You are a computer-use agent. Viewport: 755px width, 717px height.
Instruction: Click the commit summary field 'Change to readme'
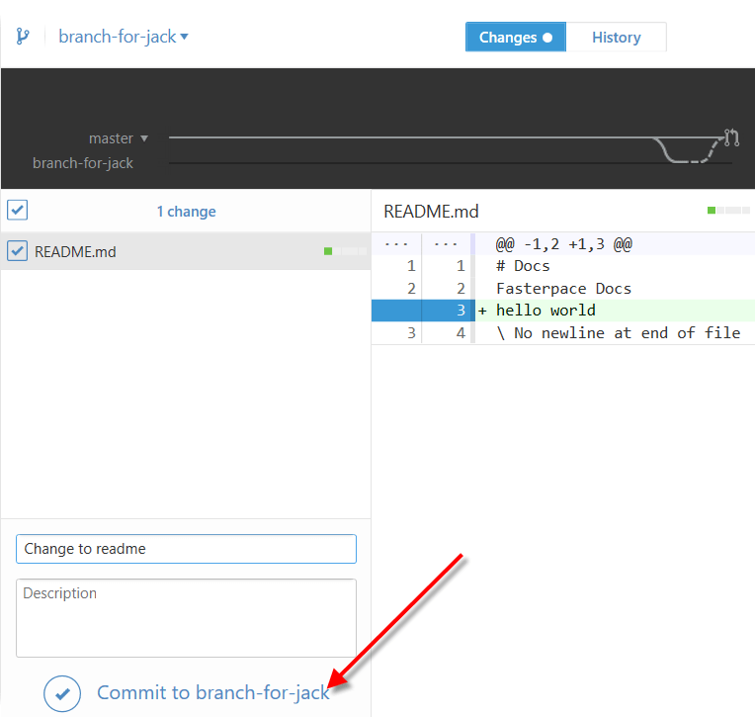(187, 549)
